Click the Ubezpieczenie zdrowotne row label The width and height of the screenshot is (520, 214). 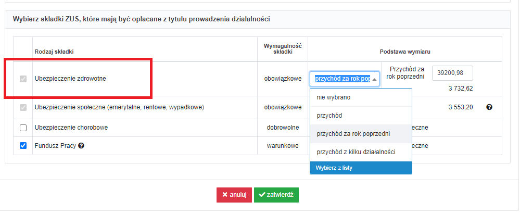pyautogui.click(x=70, y=79)
